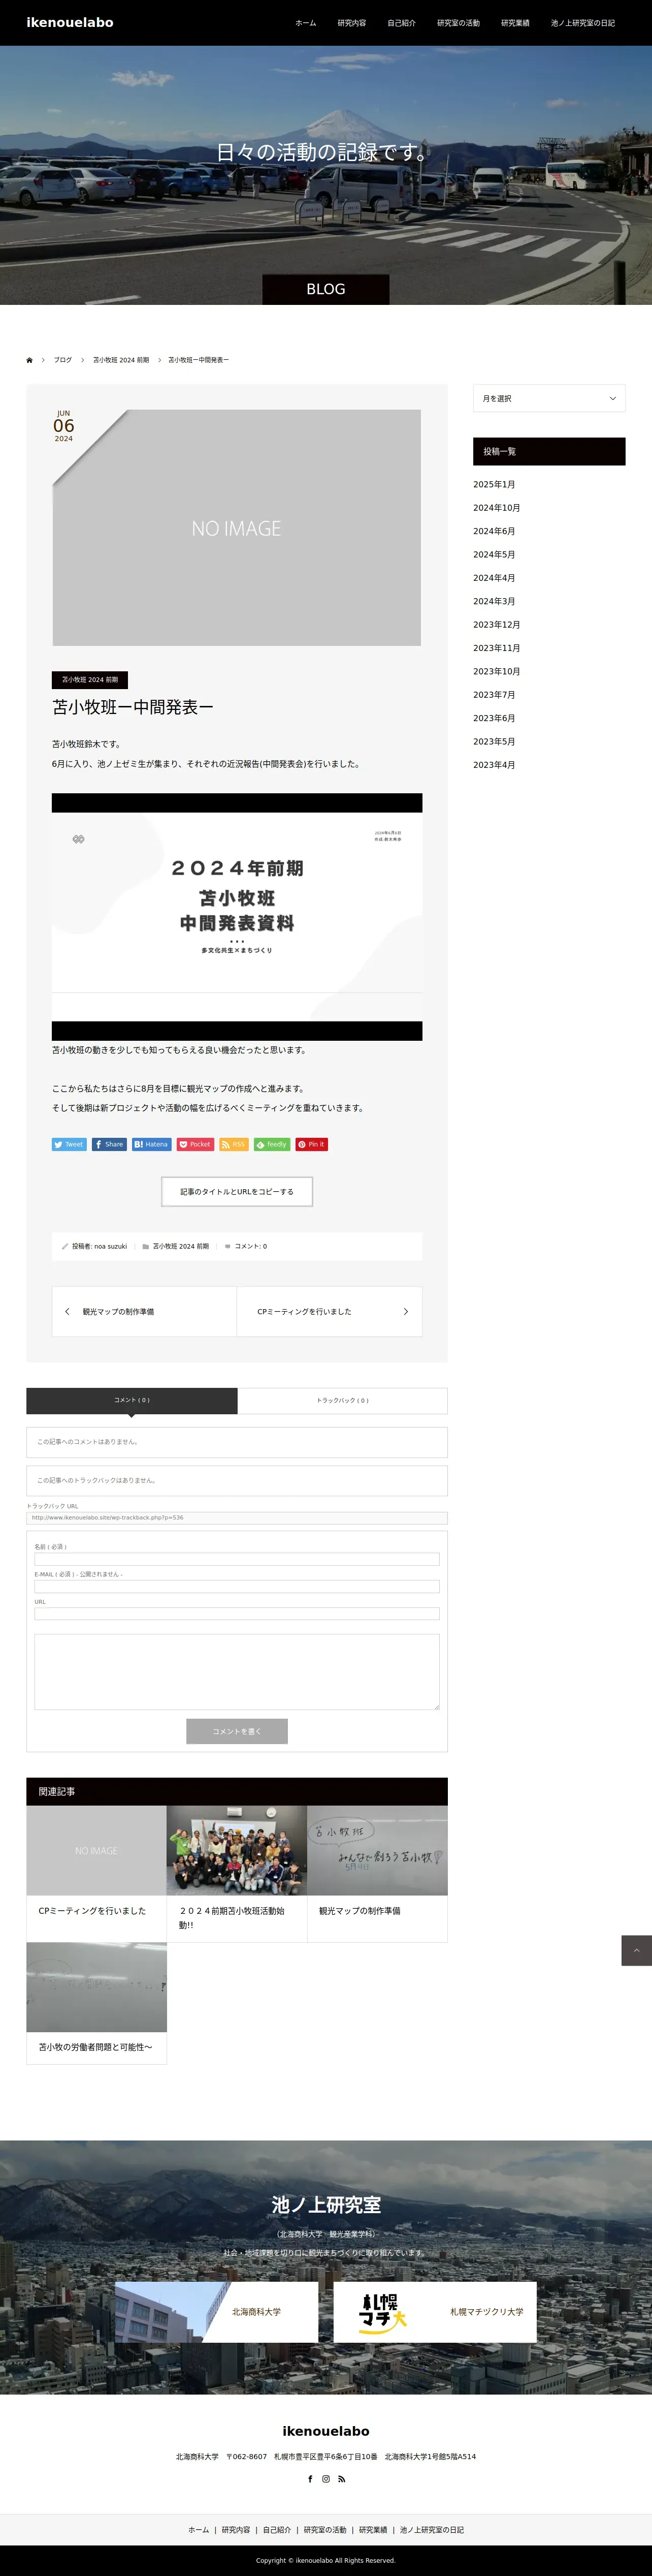Open the 月を選択 month dropdown

[549, 398]
